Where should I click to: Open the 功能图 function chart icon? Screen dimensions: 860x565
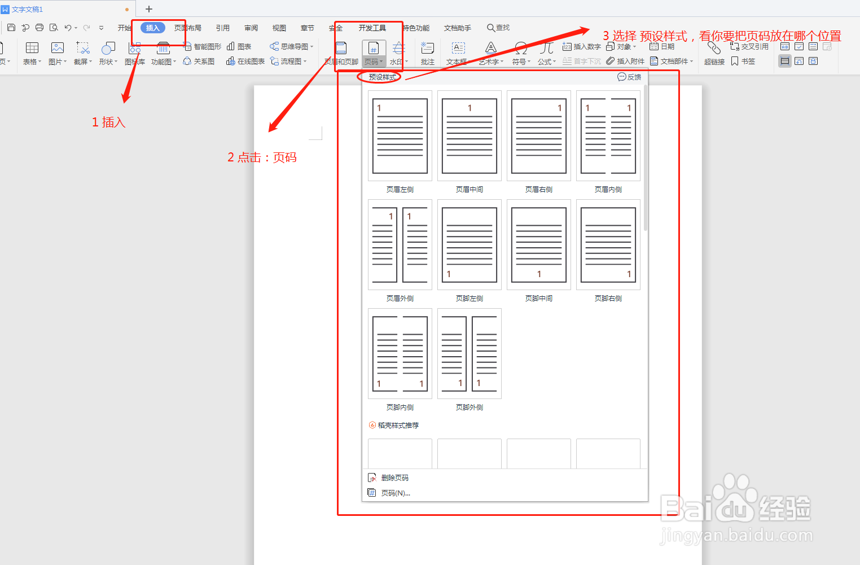163,48
